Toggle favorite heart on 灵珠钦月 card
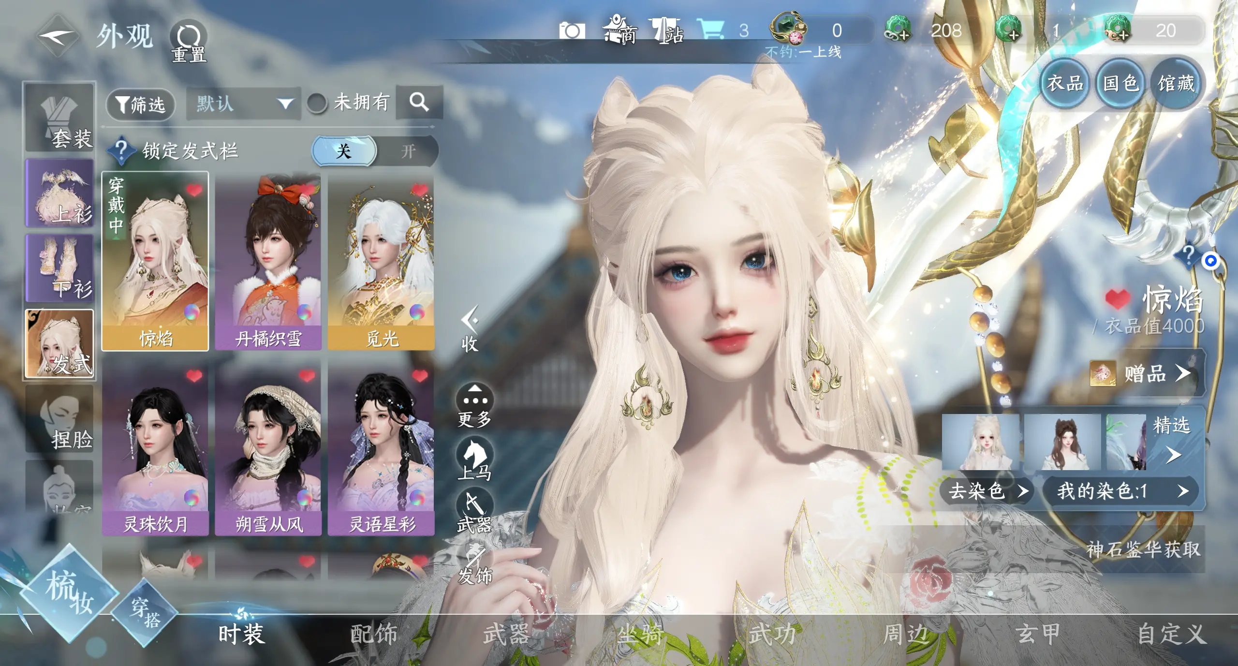This screenshot has height=666, width=1238. tap(194, 375)
